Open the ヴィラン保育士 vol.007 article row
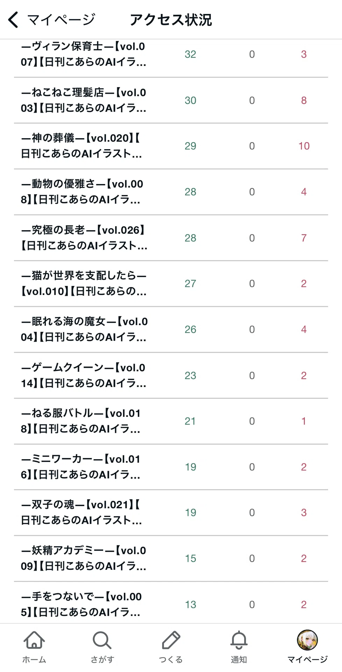 pos(171,55)
